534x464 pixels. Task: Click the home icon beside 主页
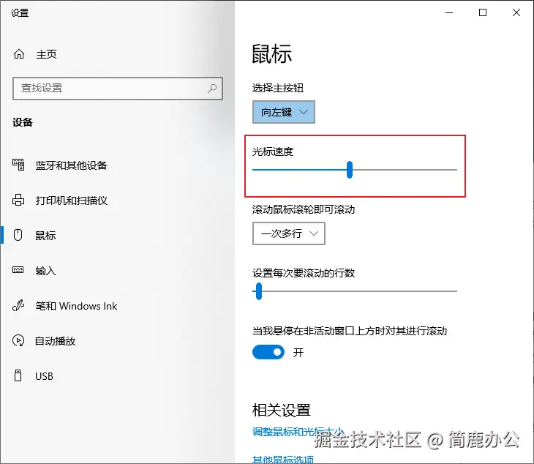(19, 54)
